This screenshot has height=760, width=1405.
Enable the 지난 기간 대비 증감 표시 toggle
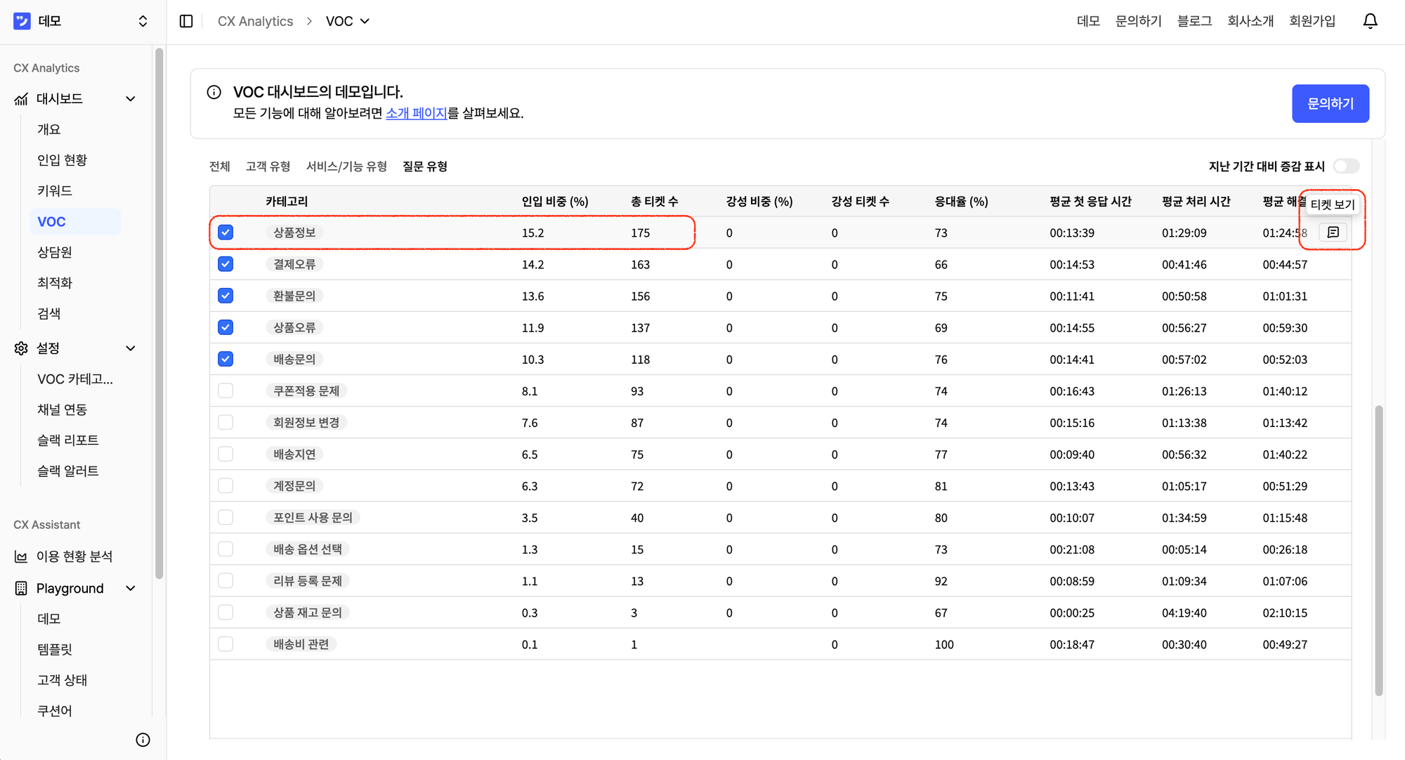tap(1346, 166)
